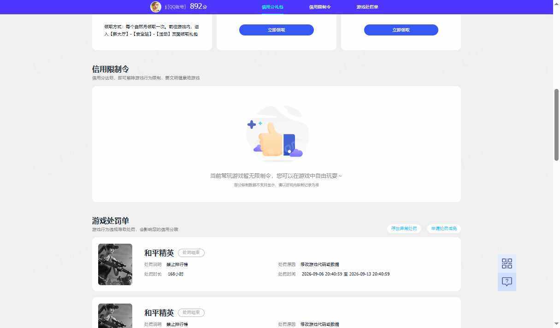Click the [QQ账号] account label
Screen dimensions: 560x328
177,7
